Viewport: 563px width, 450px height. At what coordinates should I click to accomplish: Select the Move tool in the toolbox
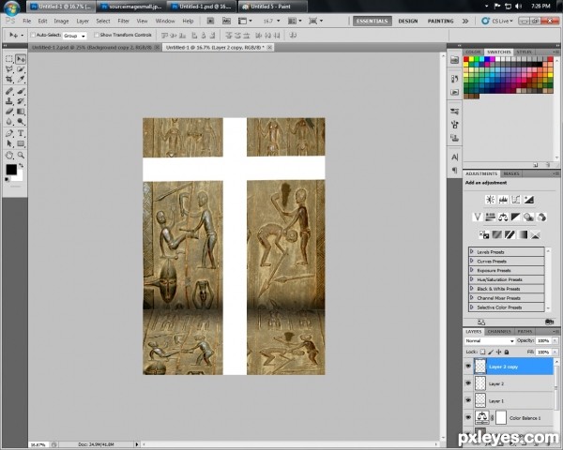(21, 59)
